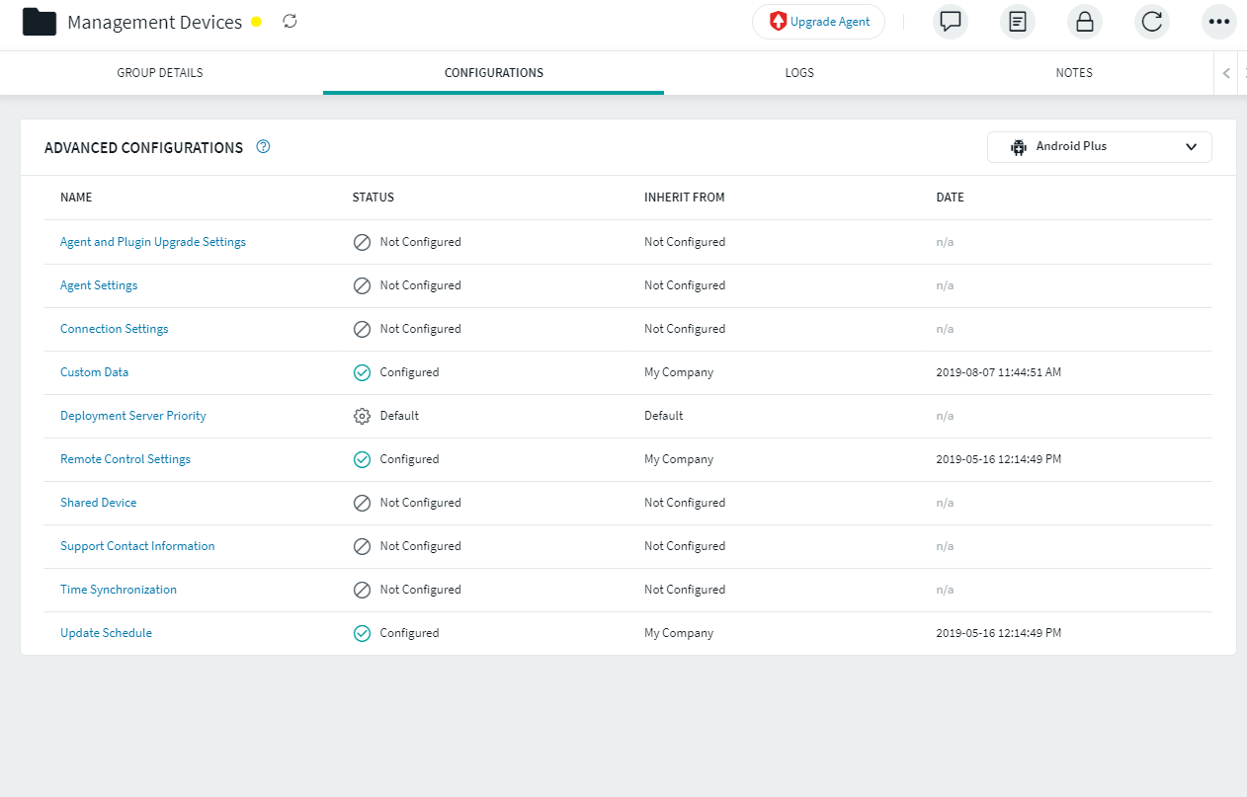Open the three-dot more actions menu

[1218, 22]
